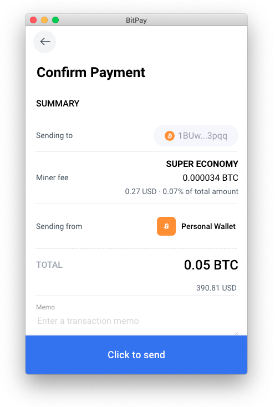Click the 1BUw...3pqq address pill
This screenshot has width=280, height=407.
(196, 136)
